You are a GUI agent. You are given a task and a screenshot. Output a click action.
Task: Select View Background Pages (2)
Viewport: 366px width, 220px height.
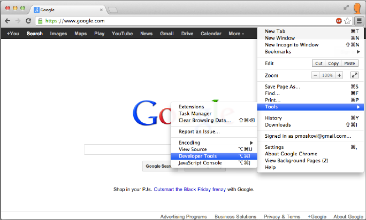310,161
